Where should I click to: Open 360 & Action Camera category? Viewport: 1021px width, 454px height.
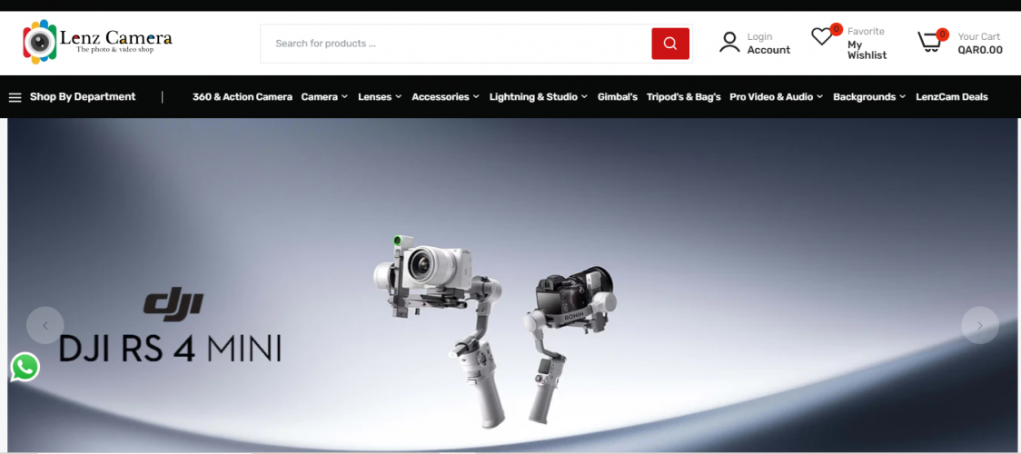tap(243, 97)
